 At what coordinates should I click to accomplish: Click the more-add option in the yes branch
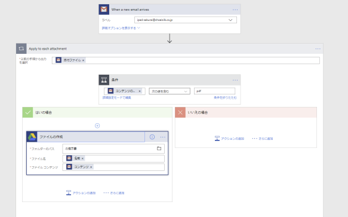click(114, 192)
